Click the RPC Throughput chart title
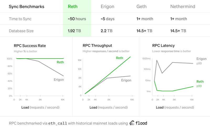The image size is (210, 130). [97, 46]
